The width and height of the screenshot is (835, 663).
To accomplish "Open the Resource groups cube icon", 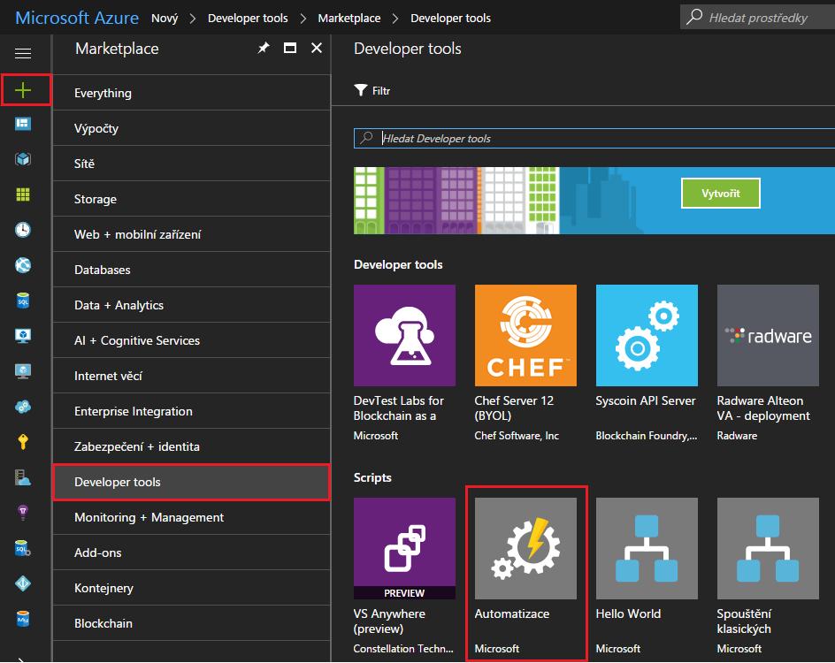I will [x=23, y=159].
